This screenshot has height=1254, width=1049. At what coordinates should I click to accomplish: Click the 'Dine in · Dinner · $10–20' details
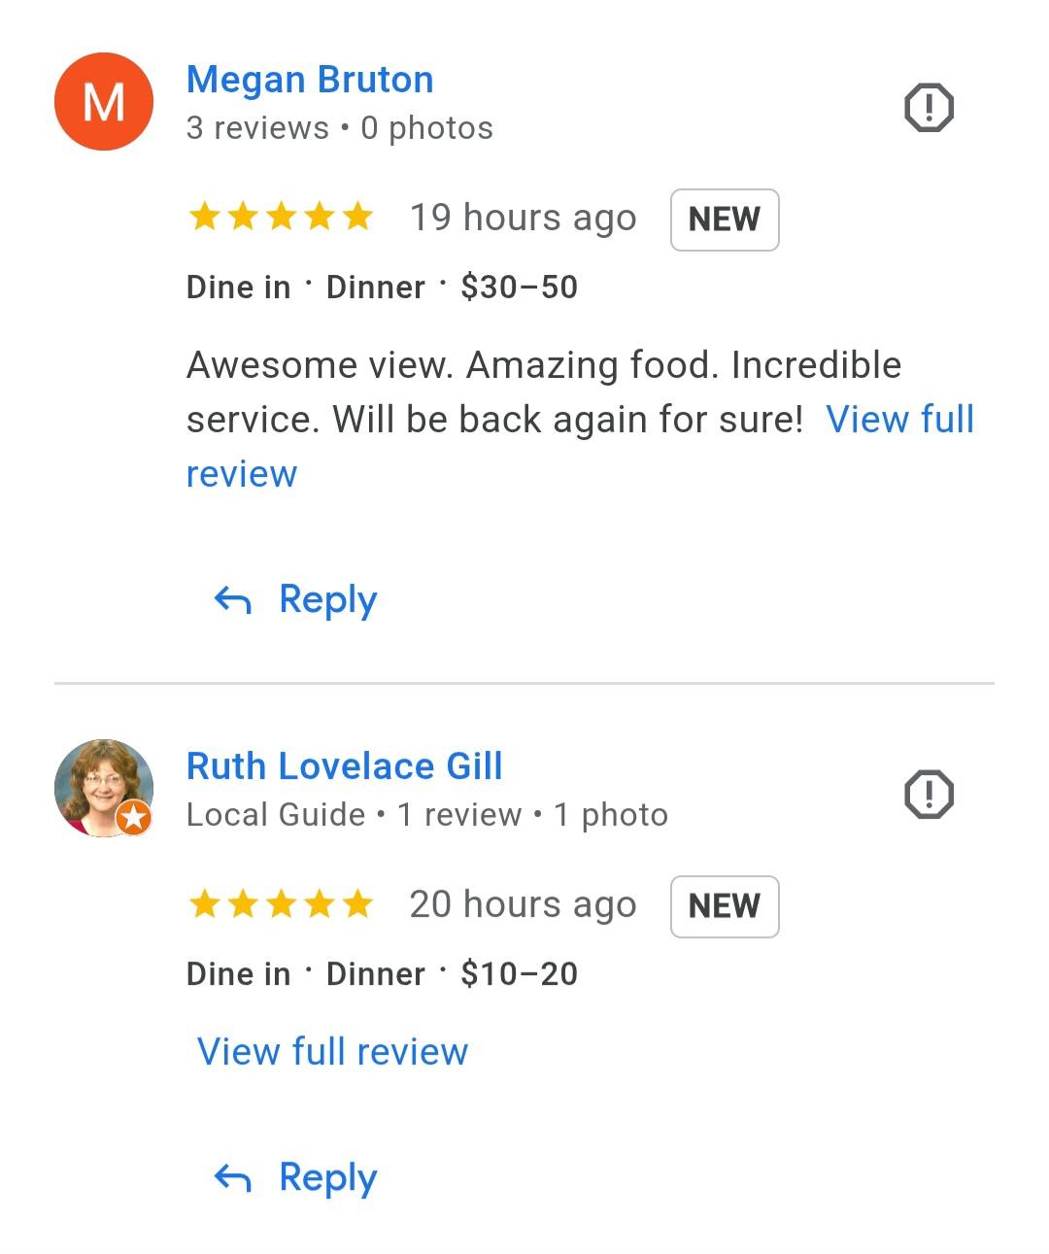coord(382,974)
